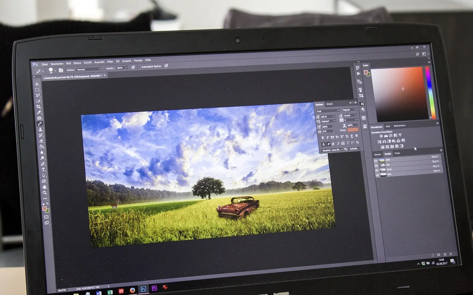
Task: Open the 'Deutsch: neue Re...' language dropdown
Action: [333, 150]
